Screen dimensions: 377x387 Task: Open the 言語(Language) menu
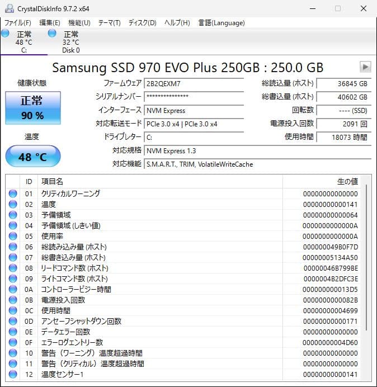pyautogui.click(x=222, y=23)
